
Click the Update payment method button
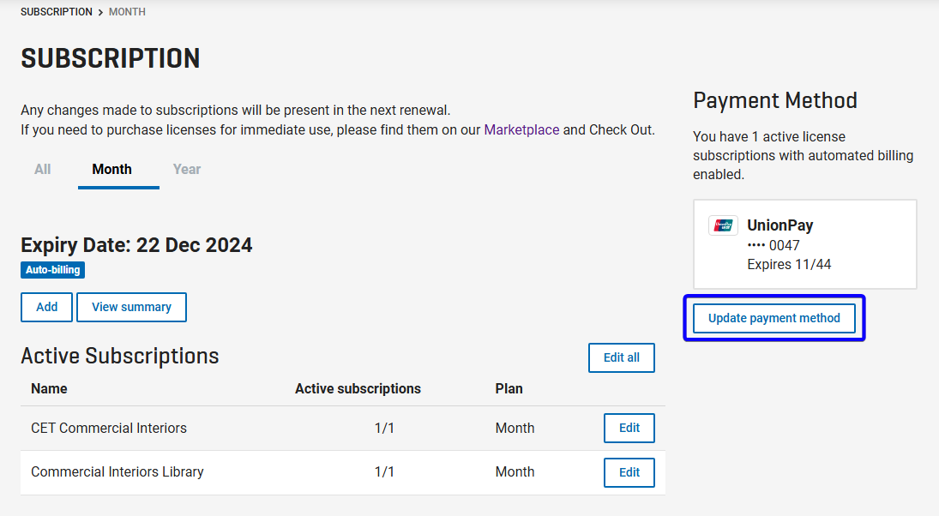click(773, 319)
